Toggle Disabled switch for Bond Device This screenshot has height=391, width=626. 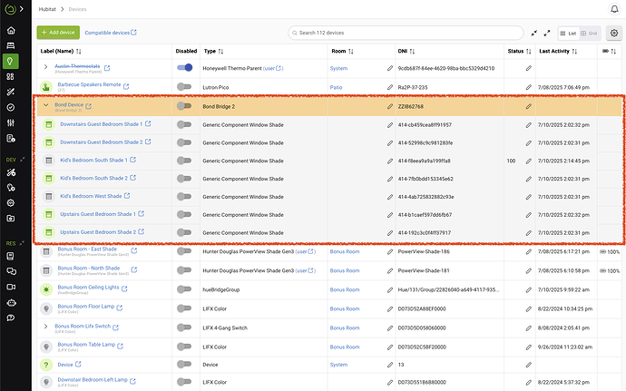(184, 106)
